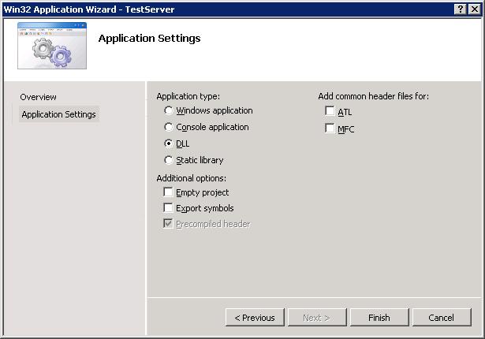Click the help question mark button

(461, 9)
